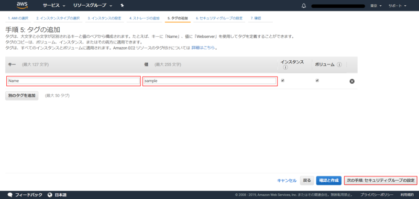The width and height of the screenshot is (419, 199).
Task: Click the 手順 5: タグの追加 heading
Action: (32, 29)
